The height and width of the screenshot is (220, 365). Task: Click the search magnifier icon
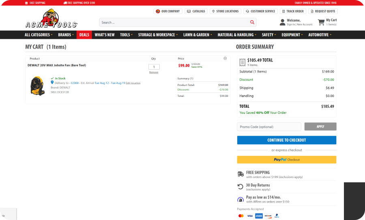click(252, 22)
